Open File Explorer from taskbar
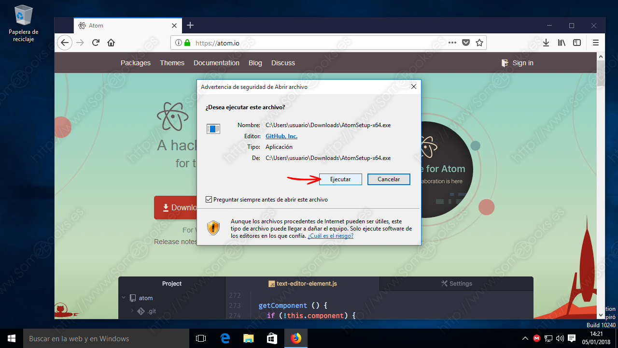The image size is (618, 348). pos(248,338)
